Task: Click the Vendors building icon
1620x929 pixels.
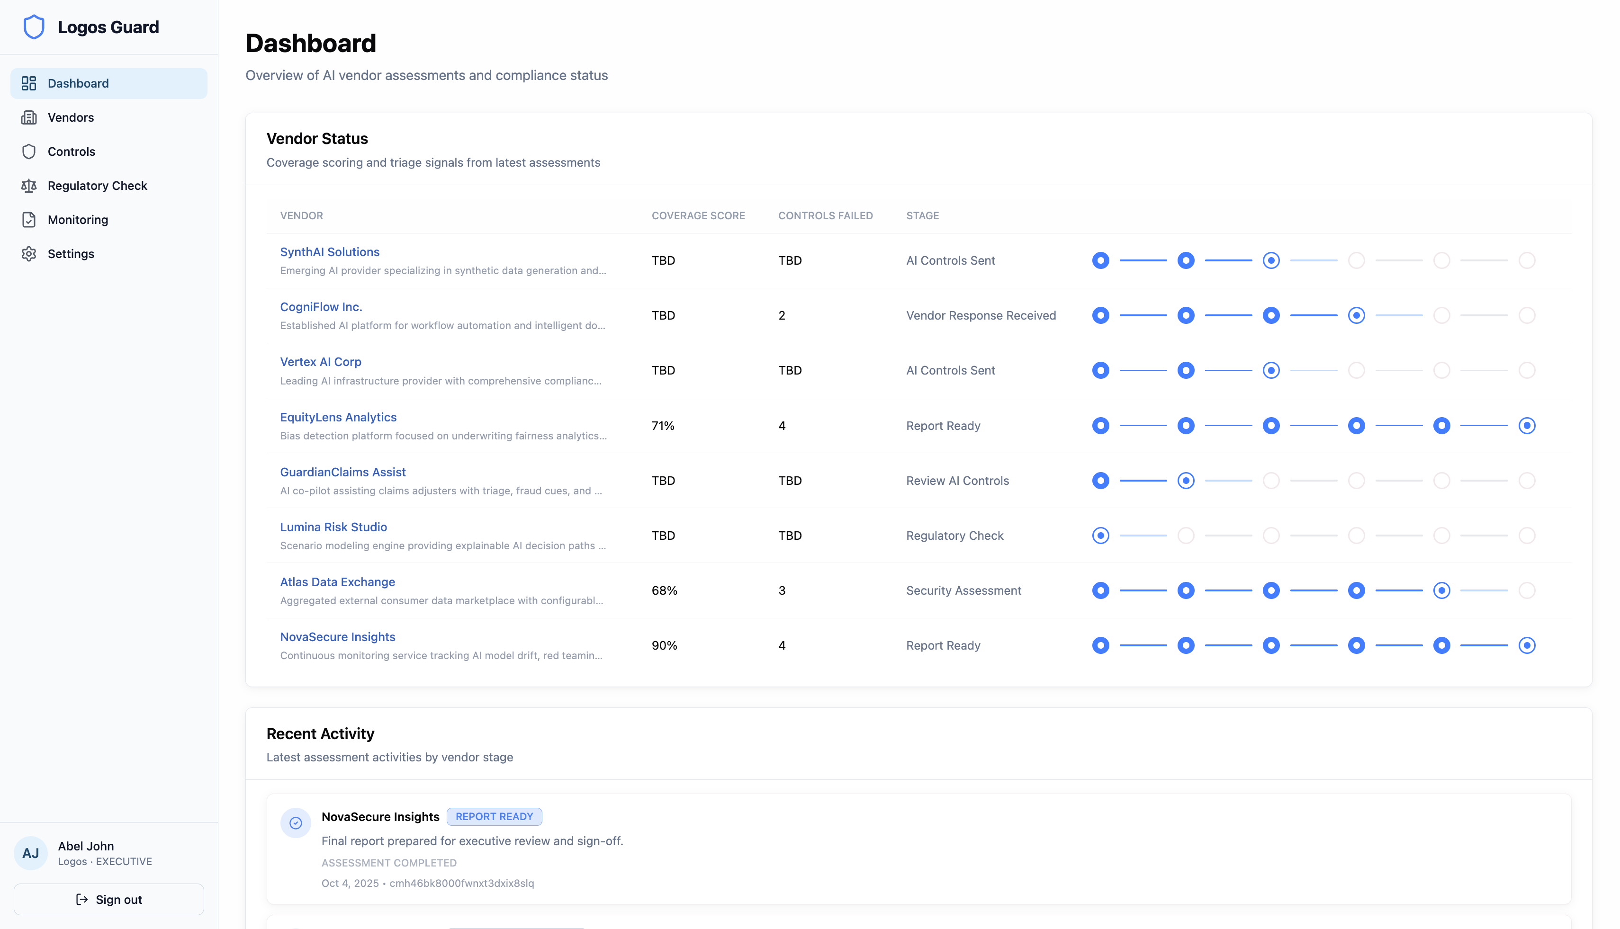Action: tap(29, 117)
